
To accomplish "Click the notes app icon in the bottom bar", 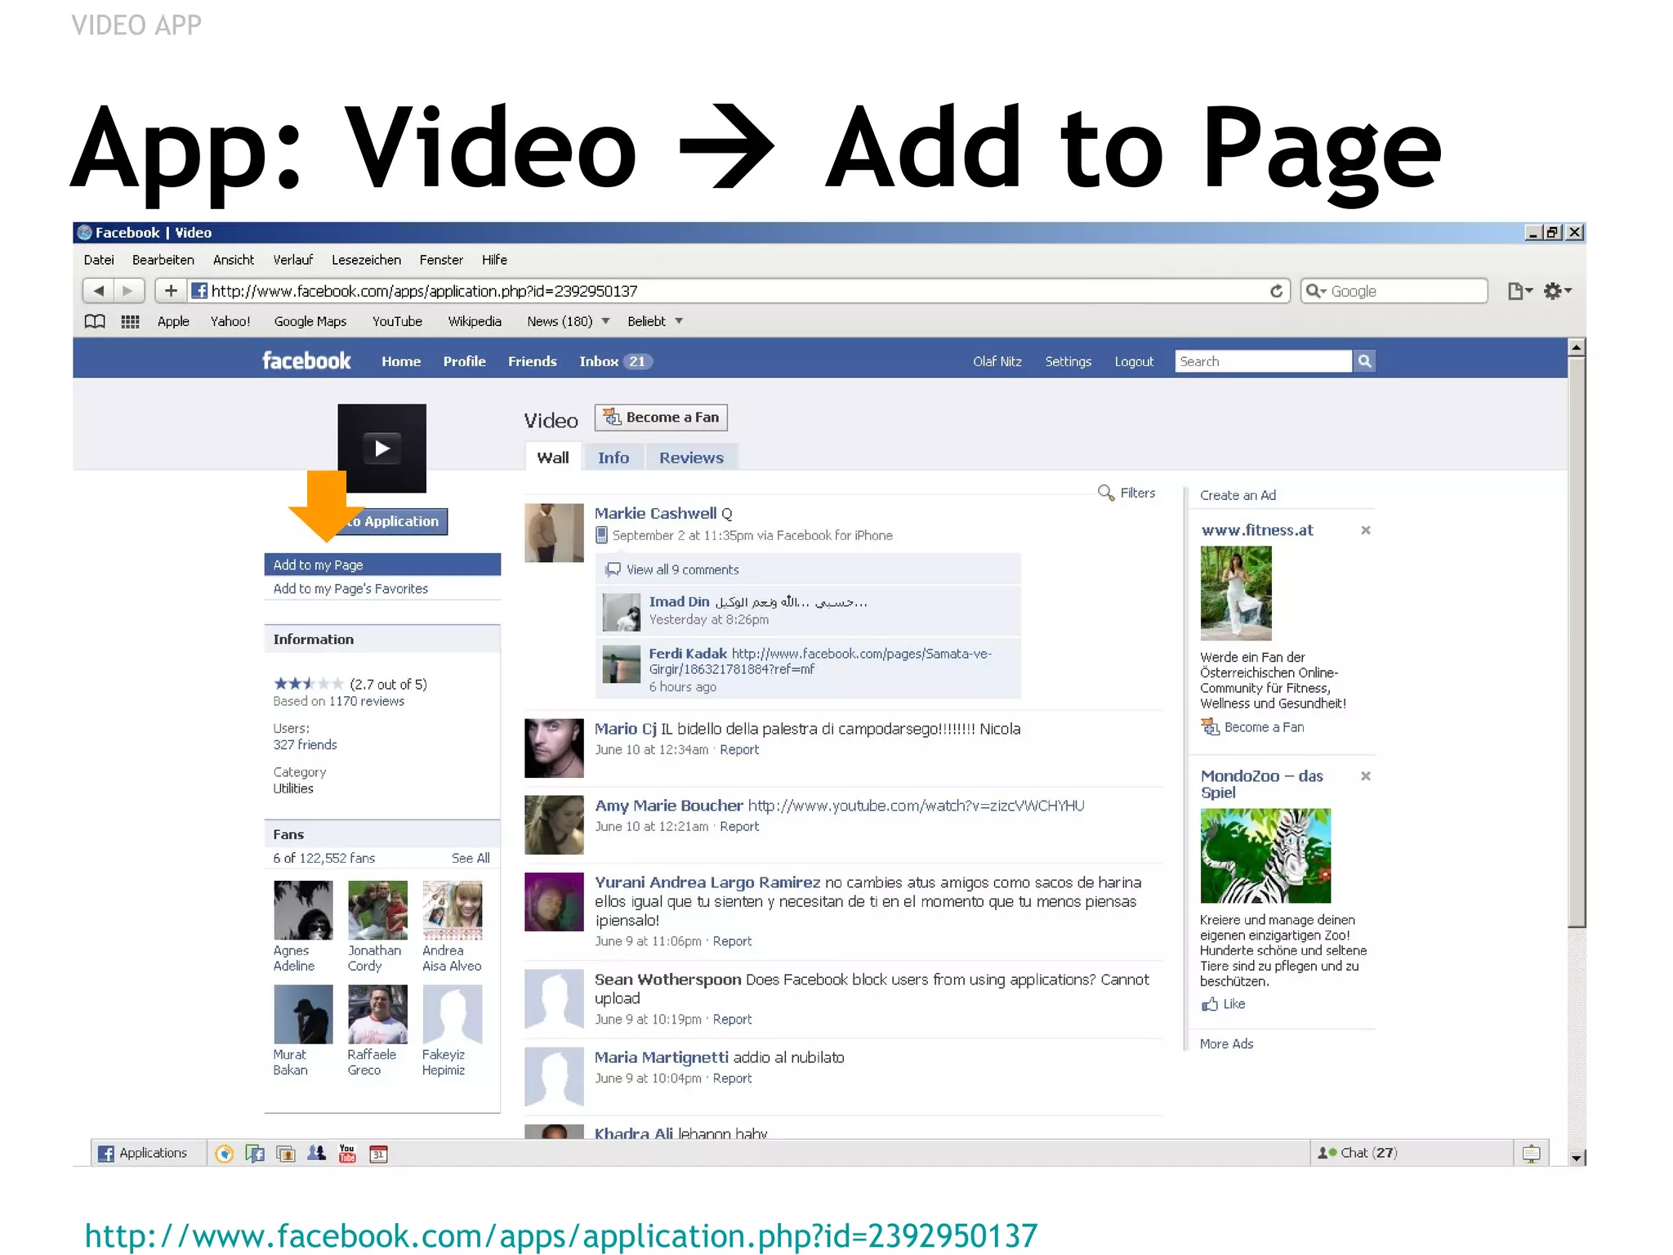I will pos(255,1154).
